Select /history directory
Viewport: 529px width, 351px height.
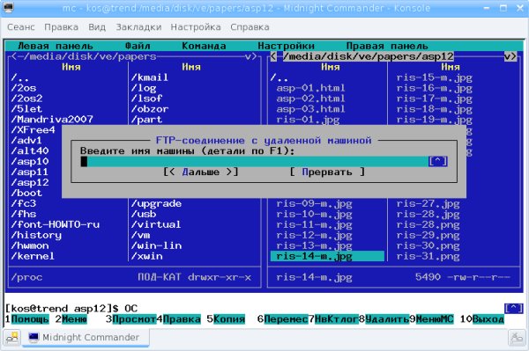[36, 235]
